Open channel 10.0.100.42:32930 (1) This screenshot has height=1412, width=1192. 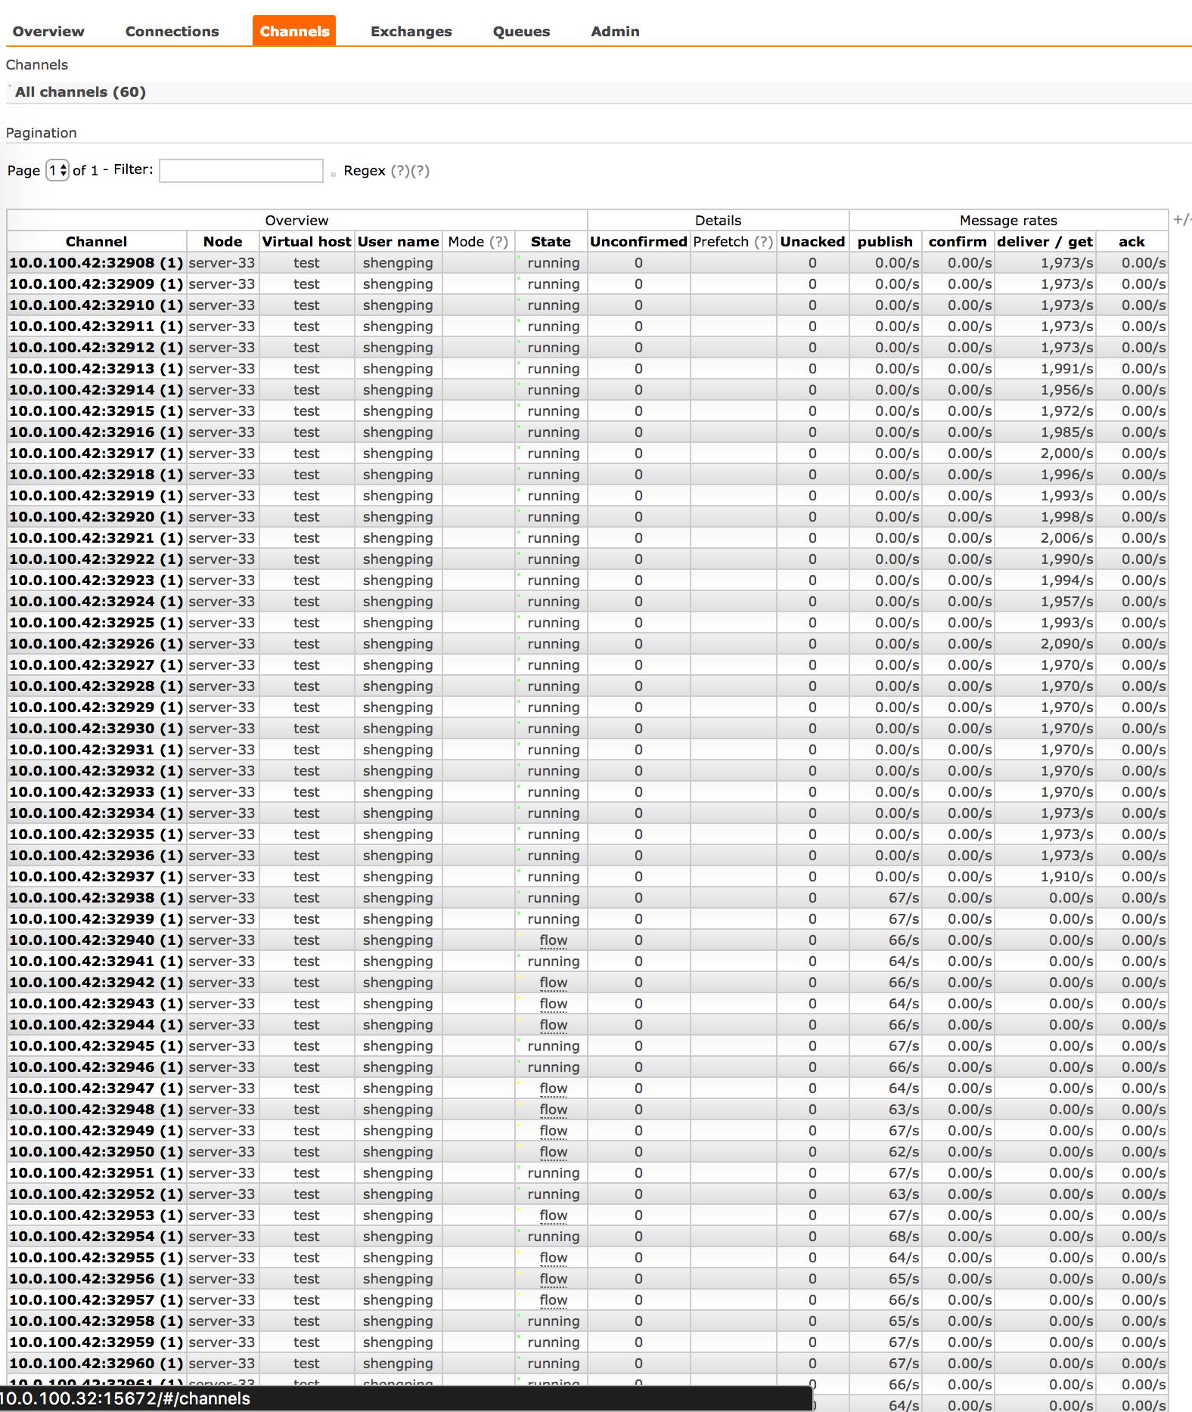pos(96,729)
